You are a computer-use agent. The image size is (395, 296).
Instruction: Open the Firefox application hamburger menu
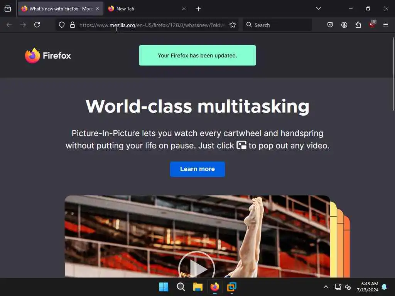386,25
